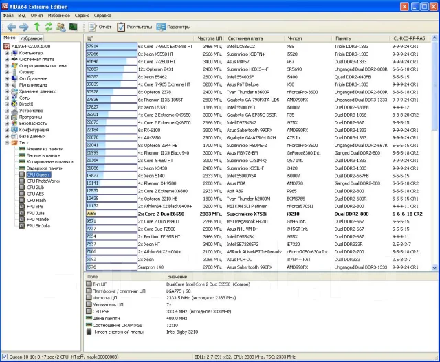Open the Сервис menu
This screenshot has height=362, width=440.
click(x=82, y=16)
